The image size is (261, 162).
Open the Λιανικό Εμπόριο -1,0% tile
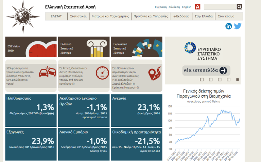click(x=84, y=144)
